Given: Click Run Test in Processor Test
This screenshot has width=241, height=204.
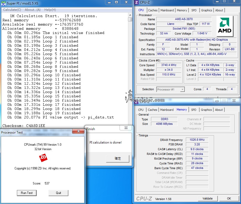Looking at the screenshot, I should click(x=27, y=193).
